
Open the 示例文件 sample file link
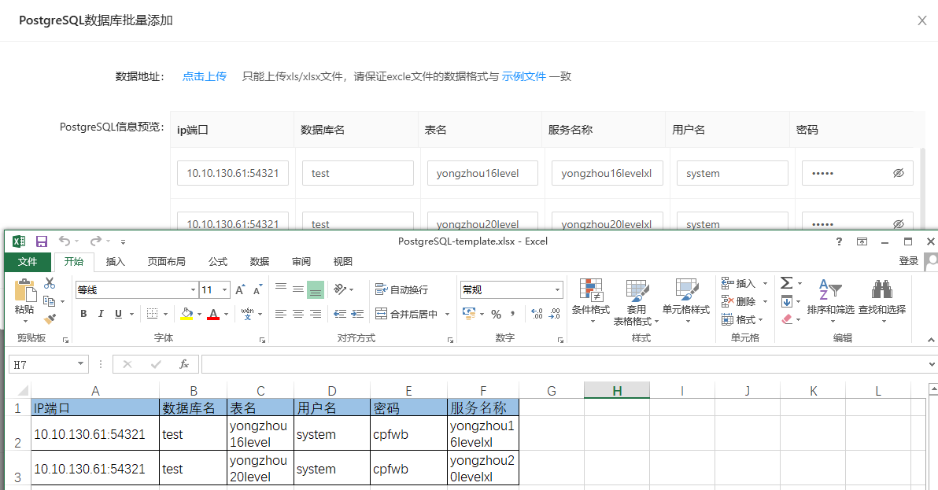(x=524, y=76)
